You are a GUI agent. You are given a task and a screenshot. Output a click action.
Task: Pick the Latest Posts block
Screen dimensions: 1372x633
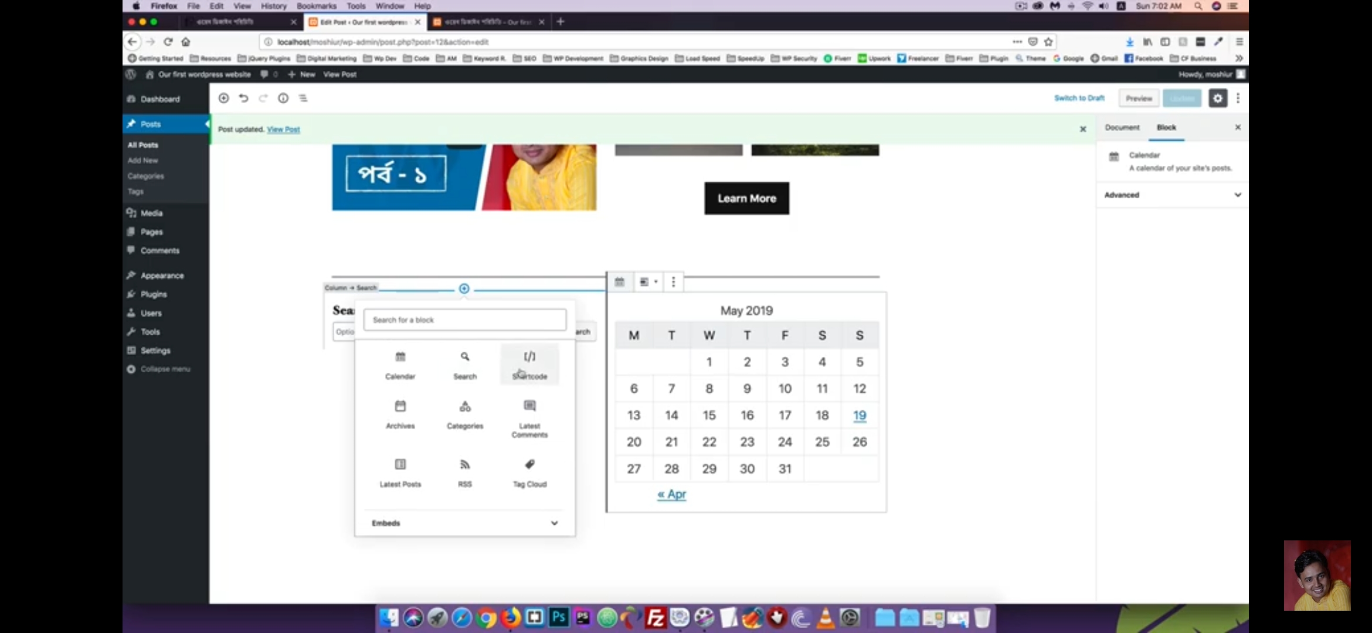400,473
